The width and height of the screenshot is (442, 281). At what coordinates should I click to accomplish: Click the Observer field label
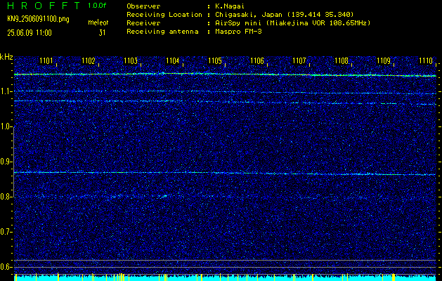click(x=143, y=6)
